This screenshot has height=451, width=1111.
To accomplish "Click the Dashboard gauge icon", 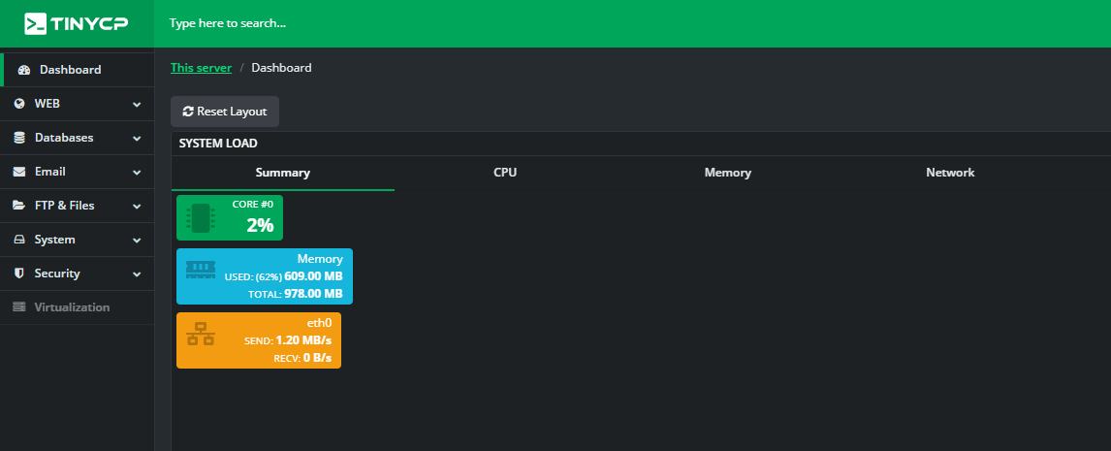I will (24, 70).
